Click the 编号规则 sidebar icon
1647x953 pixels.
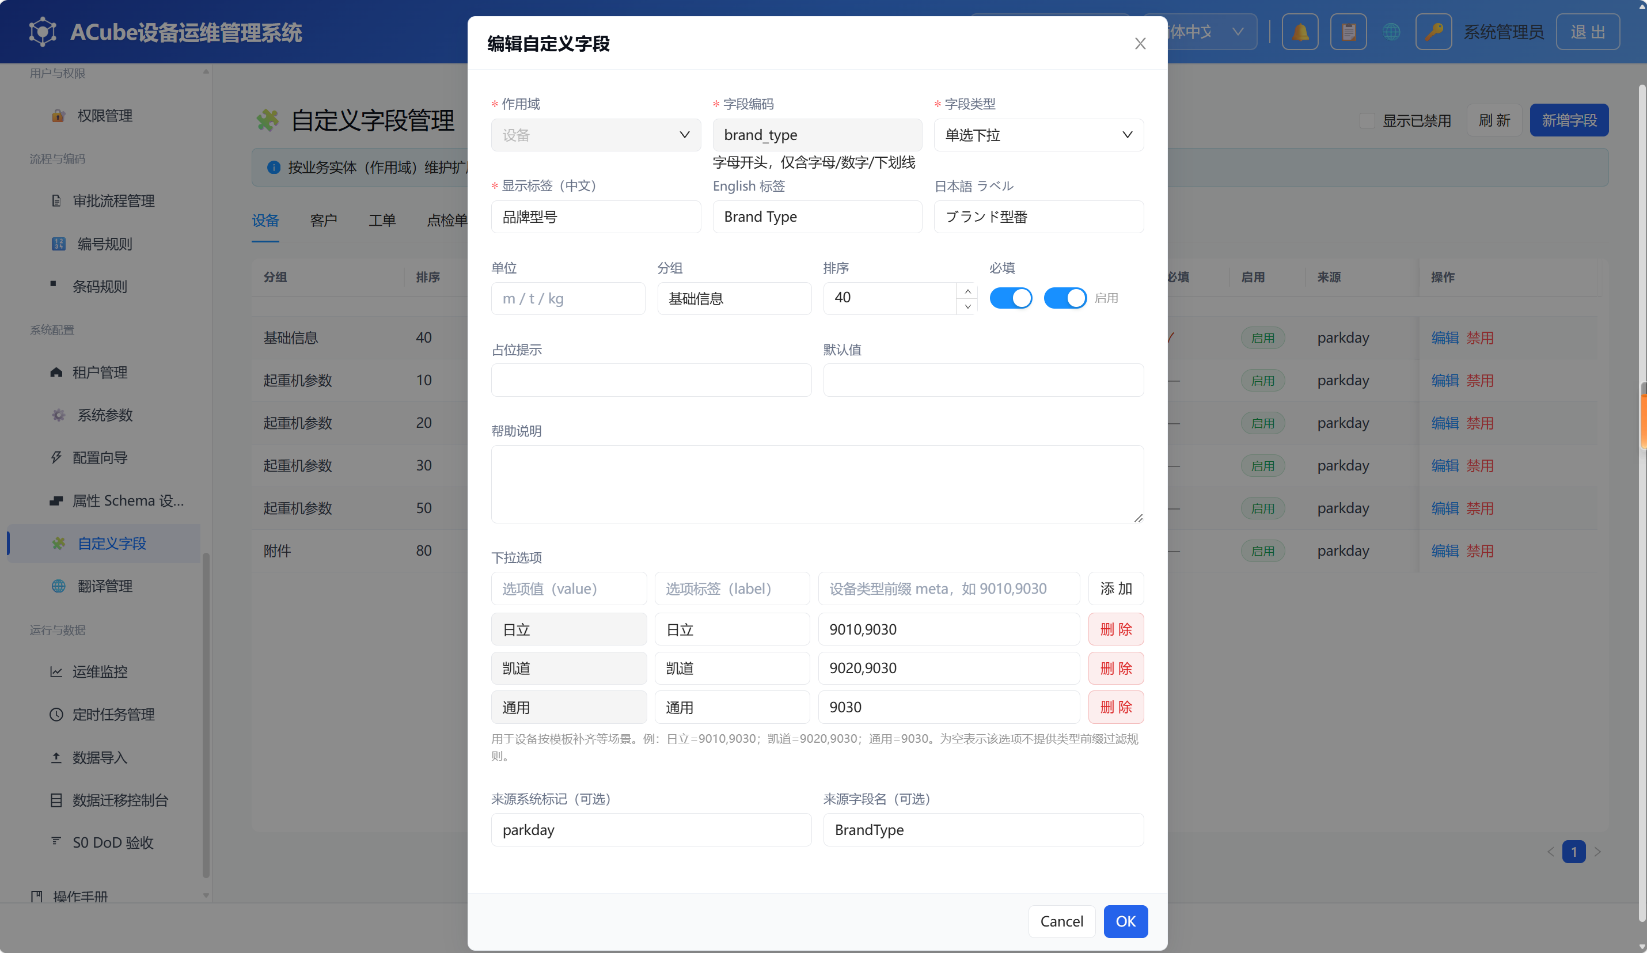pyautogui.click(x=58, y=244)
